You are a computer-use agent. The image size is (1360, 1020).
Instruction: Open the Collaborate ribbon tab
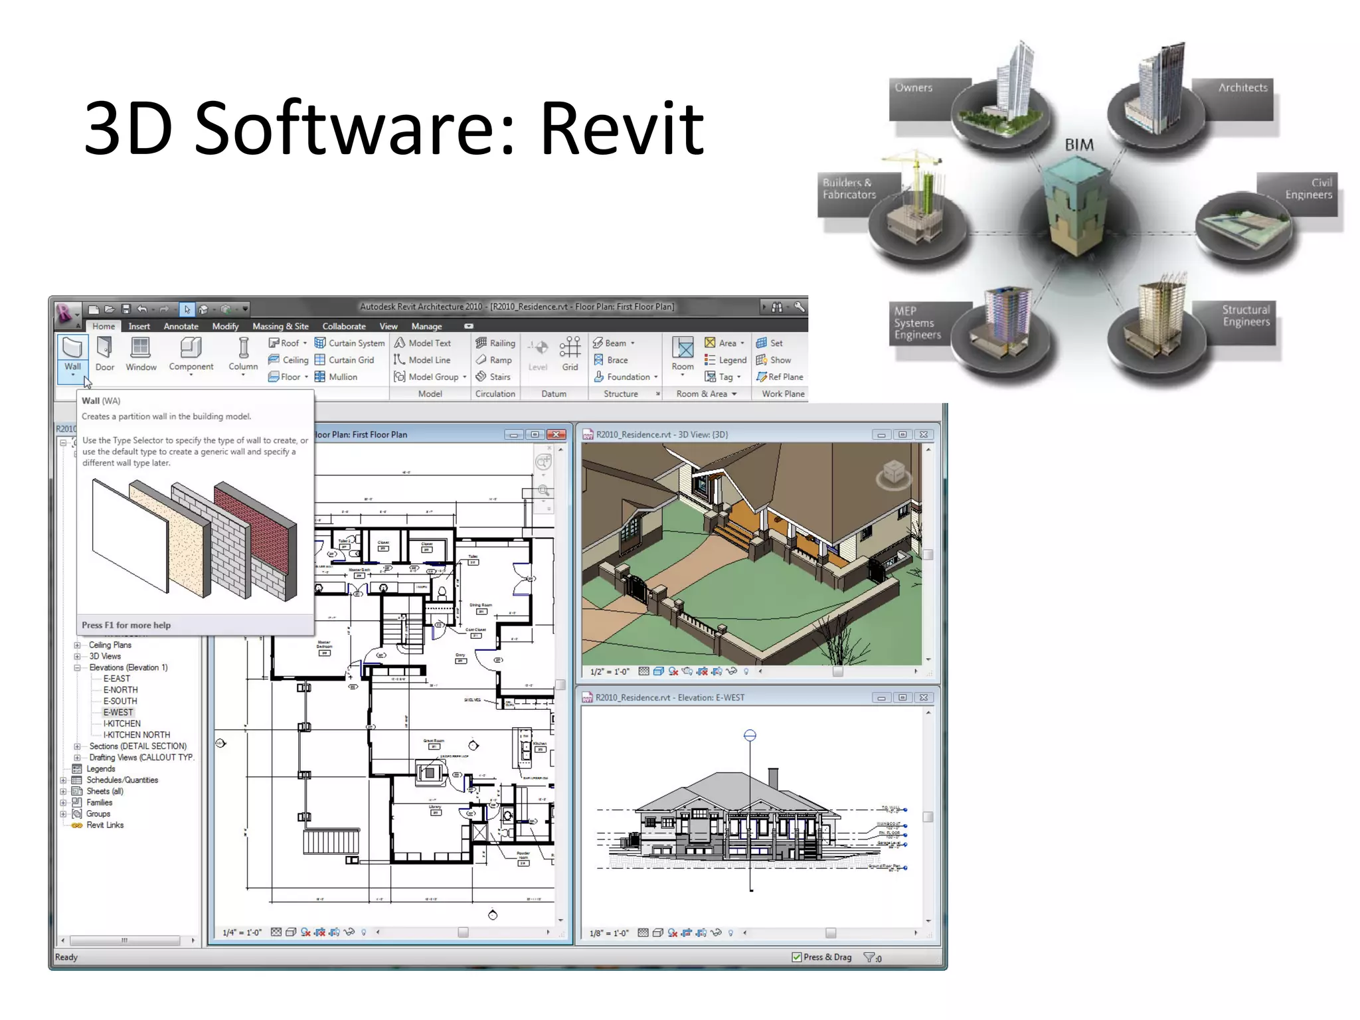coord(343,326)
